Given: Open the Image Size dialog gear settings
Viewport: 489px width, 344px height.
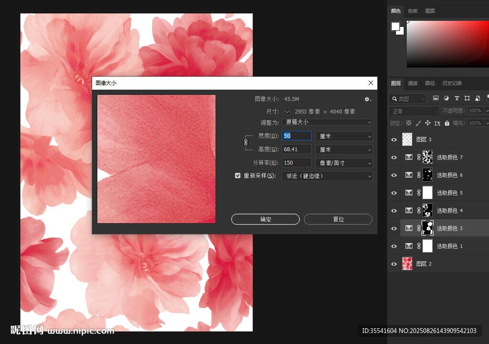Looking at the screenshot, I should click(x=367, y=99).
